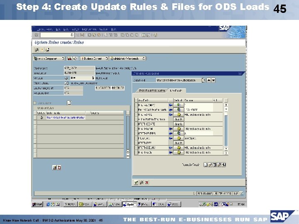Click the red delete icon below update rules table
Image resolution: width=299 pixels, height=224 pixels.
(59, 168)
